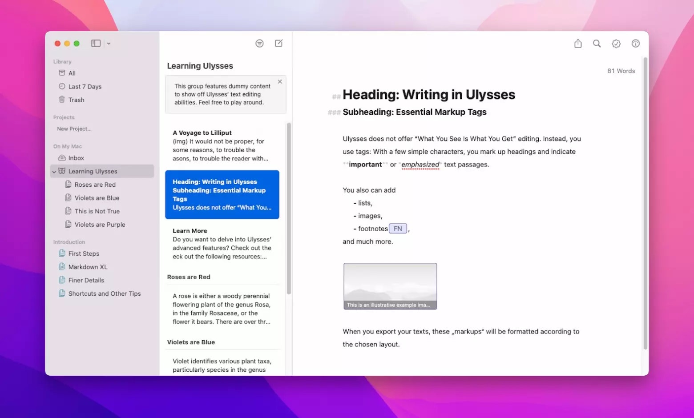Click the 'and much more.' line
Viewport: 694px width, 418px height.
368,241
